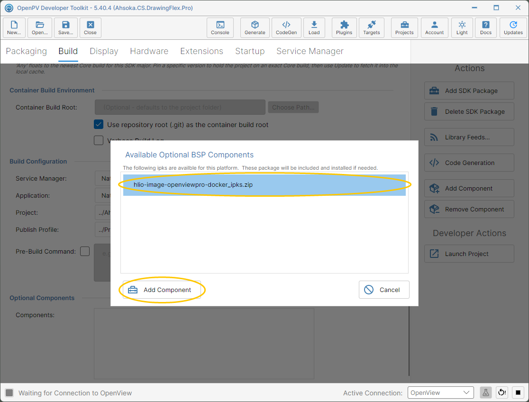This screenshot has height=402, width=529.
Task: Click the stop square in status bar
Action: point(518,393)
